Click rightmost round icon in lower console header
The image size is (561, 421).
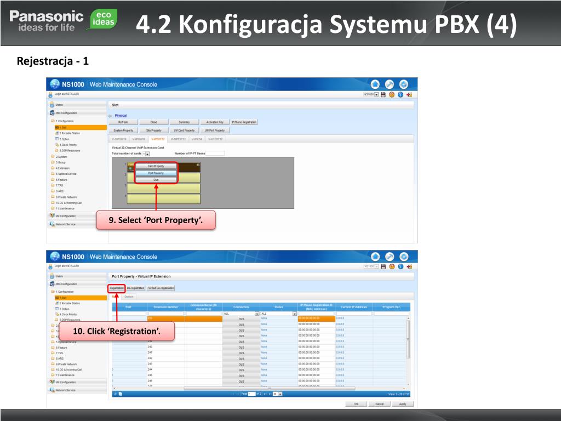pyautogui.click(x=404, y=257)
